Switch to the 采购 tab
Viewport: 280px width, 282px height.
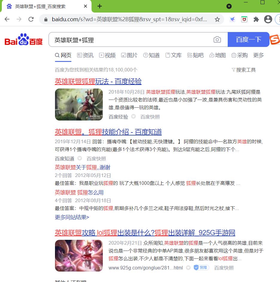pos(239,55)
